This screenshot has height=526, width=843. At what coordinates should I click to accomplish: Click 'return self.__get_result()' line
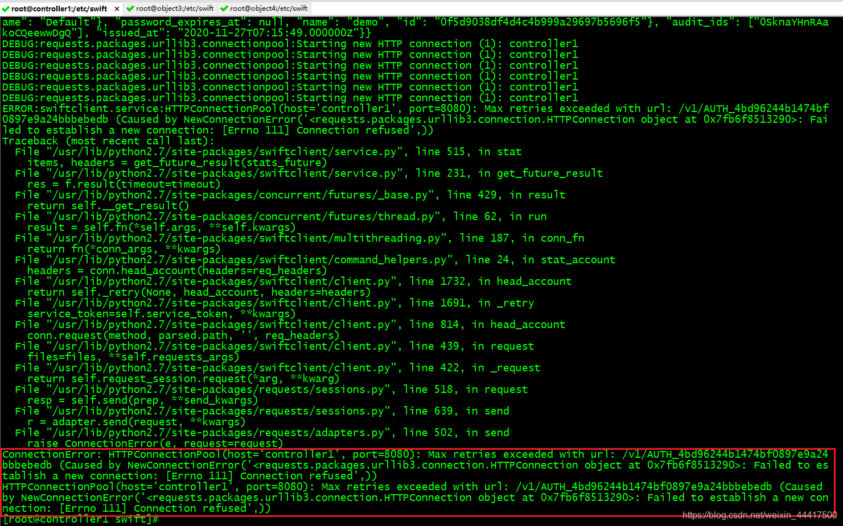point(108,206)
